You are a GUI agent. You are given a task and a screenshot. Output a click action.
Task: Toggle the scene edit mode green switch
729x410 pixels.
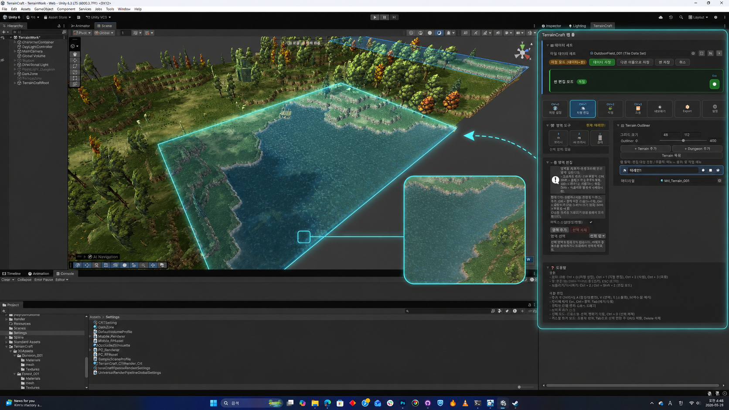click(x=714, y=84)
